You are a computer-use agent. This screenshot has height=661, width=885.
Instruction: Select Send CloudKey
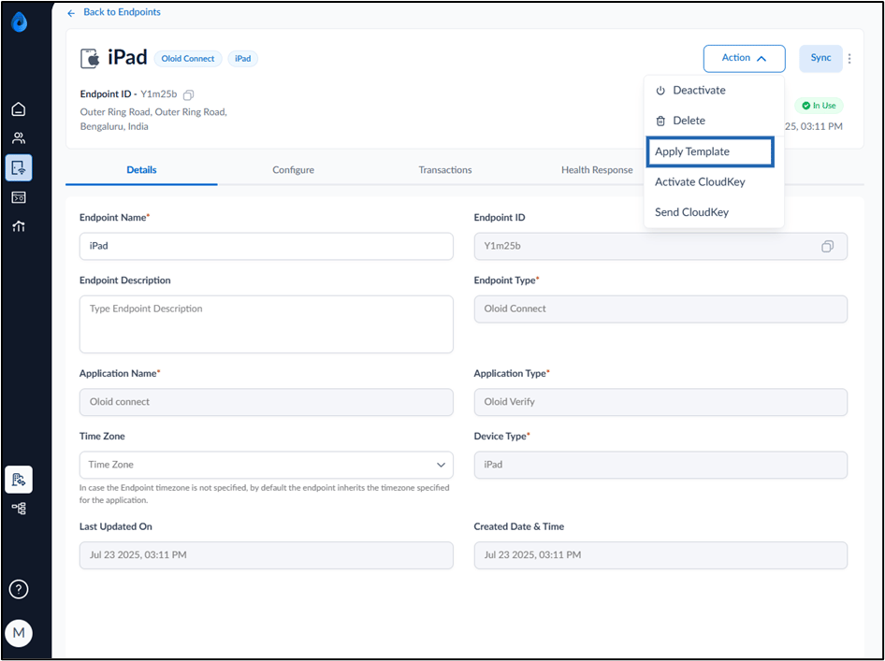(714, 212)
